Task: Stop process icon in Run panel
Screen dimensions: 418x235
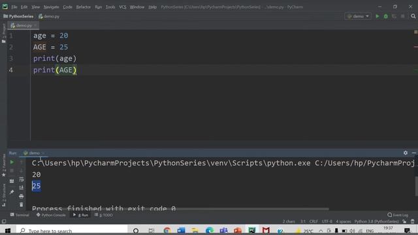Action: point(12,170)
